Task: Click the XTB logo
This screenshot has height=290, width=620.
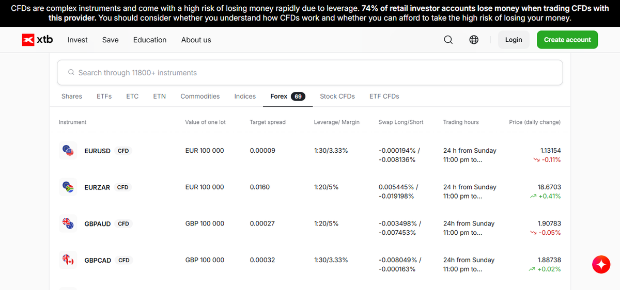Action: click(37, 40)
